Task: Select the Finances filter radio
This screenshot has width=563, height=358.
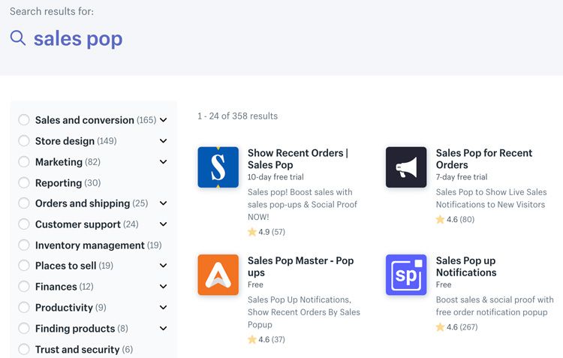Action: tap(24, 287)
